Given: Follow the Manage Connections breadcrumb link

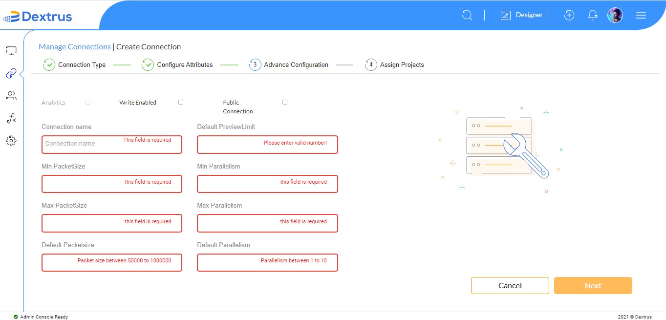Looking at the screenshot, I should (75, 47).
